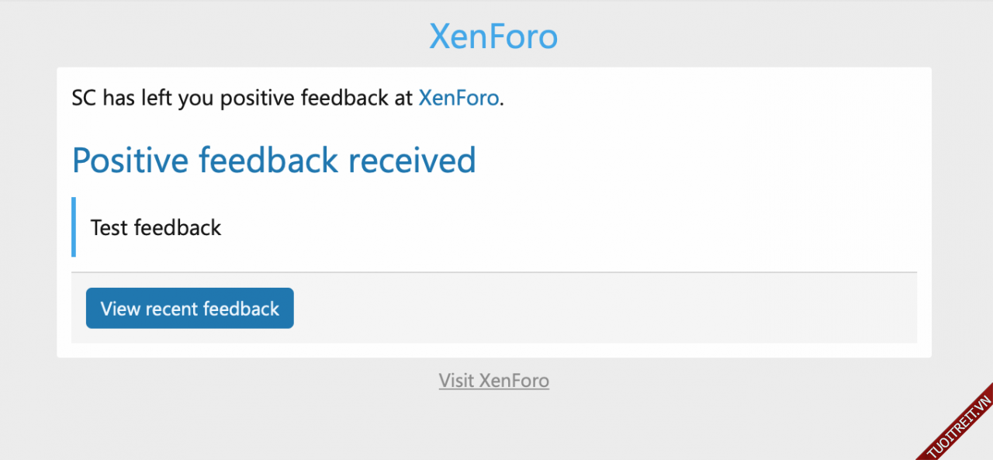Screen dimensions: 993x460
Task: Click the empty space right of the quote text
Action: pos(543,227)
